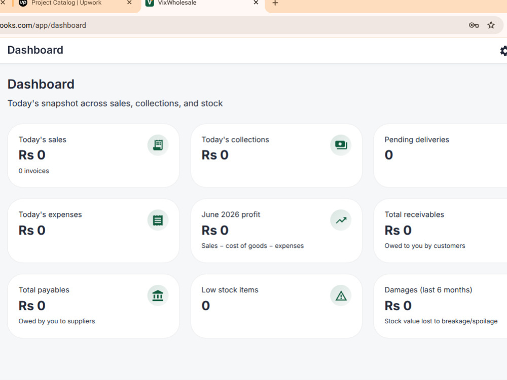Click the Low stock items warning icon
The width and height of the screenshot is (507, 380).
[341, 296]
